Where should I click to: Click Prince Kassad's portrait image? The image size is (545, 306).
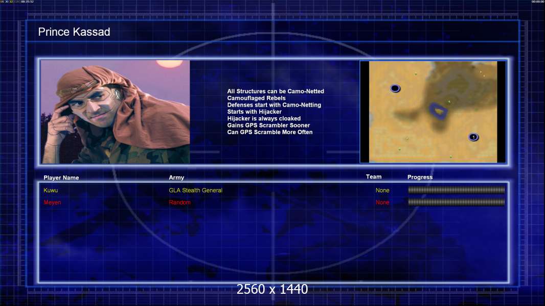coord(116,112)
